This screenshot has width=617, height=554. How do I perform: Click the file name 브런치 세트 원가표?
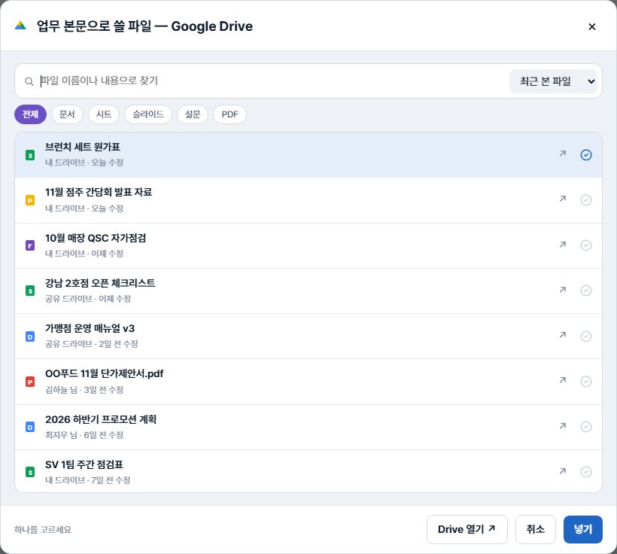[83, 147]
